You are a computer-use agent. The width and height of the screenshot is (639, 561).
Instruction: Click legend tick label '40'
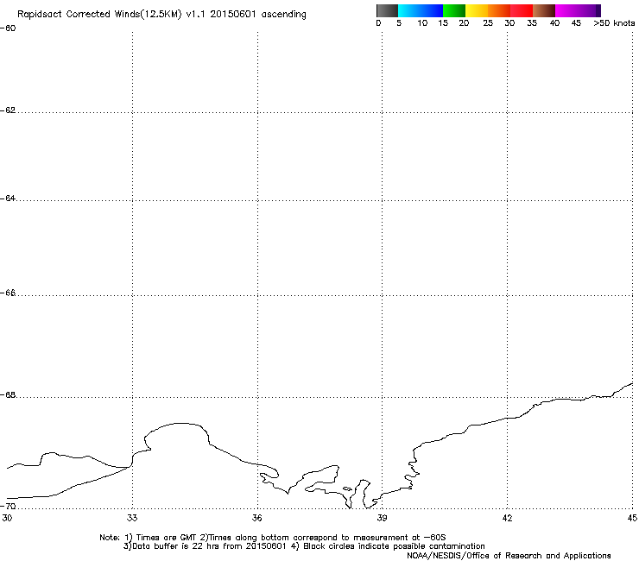(554, 23)
